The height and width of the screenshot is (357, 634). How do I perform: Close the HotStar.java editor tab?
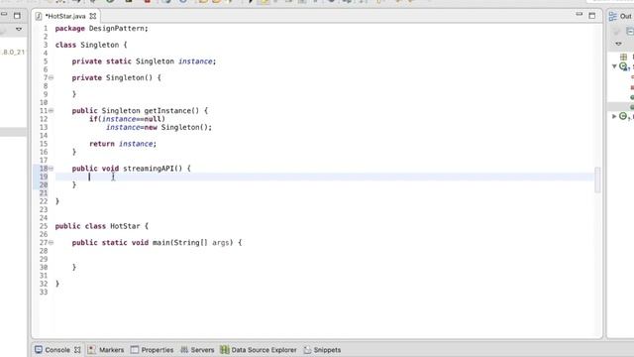(x=92, y=16)
